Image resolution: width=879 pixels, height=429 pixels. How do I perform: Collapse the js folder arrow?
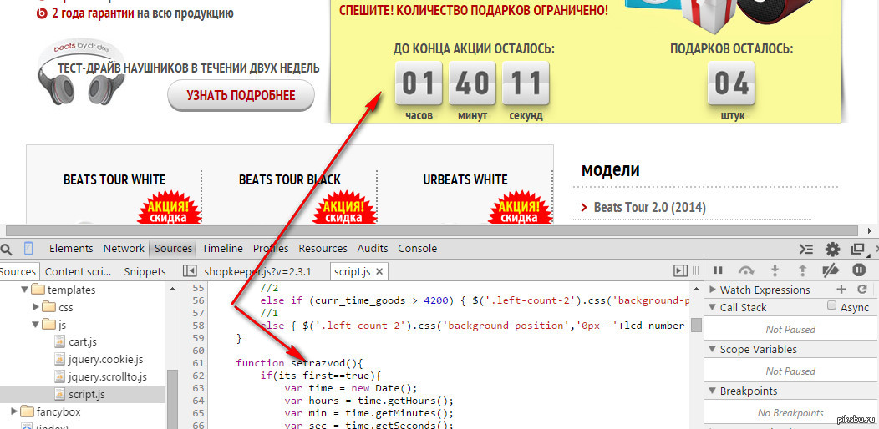[x=36, y=325]
